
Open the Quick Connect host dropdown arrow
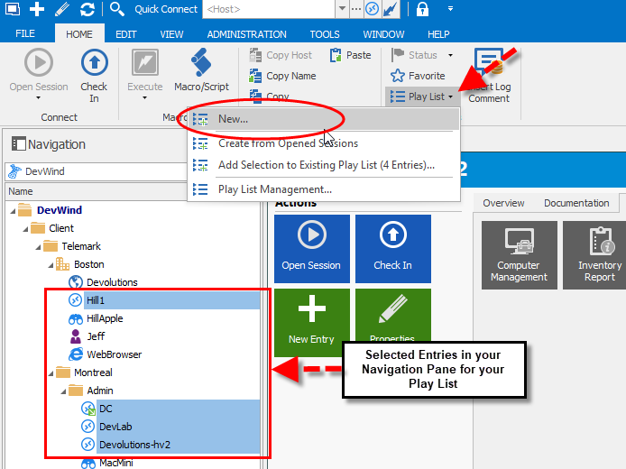pyautogui.click(x=342, y=10)
